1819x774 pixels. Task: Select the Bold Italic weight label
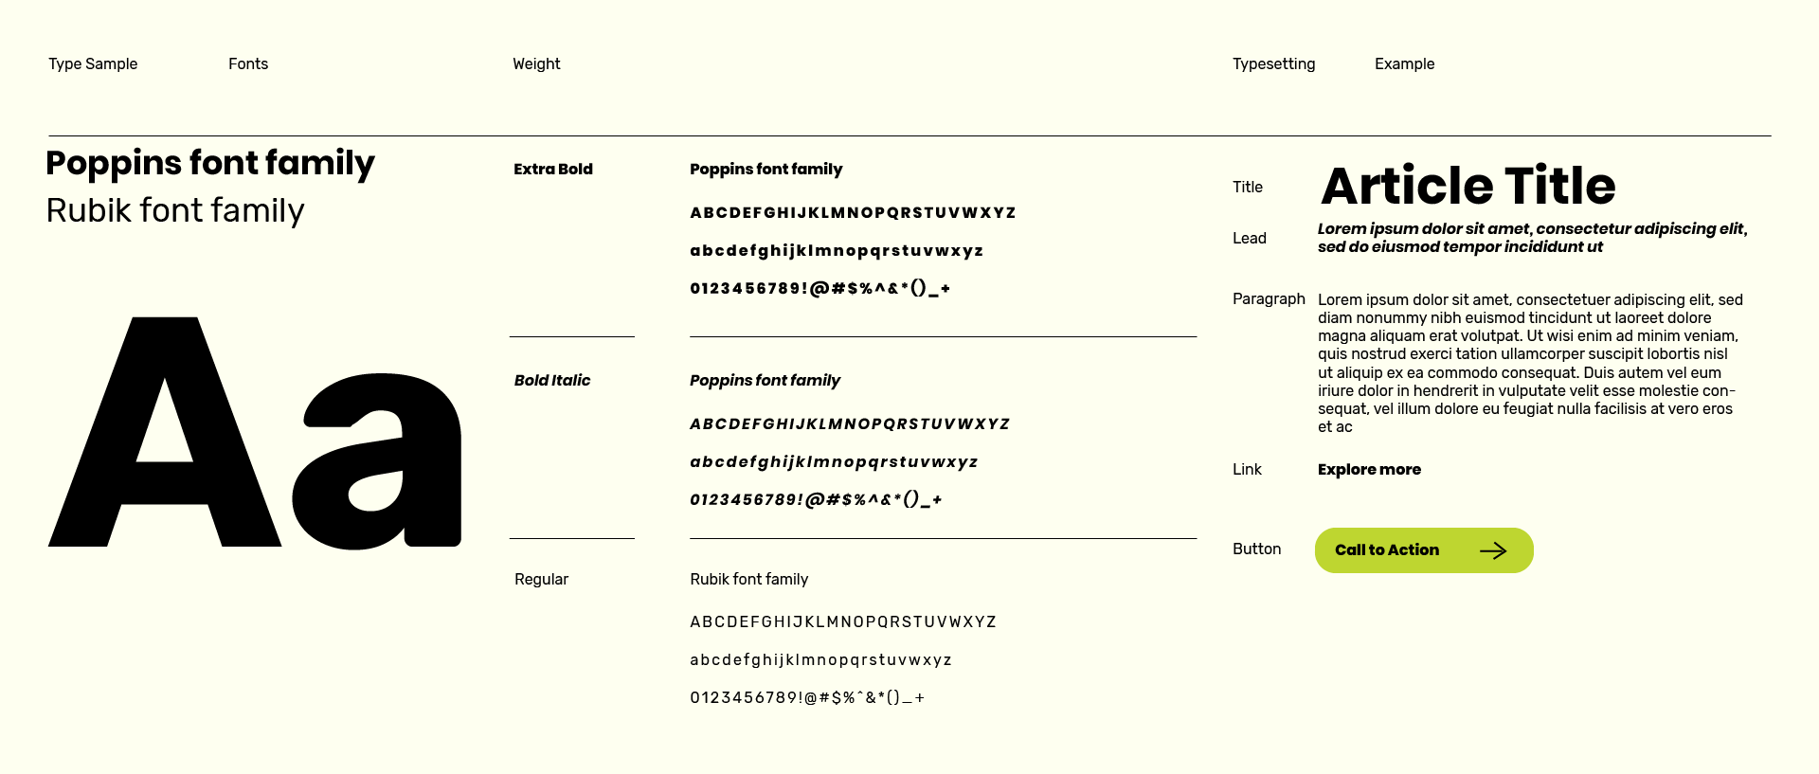pyautogui.click(x=552, y=381)
